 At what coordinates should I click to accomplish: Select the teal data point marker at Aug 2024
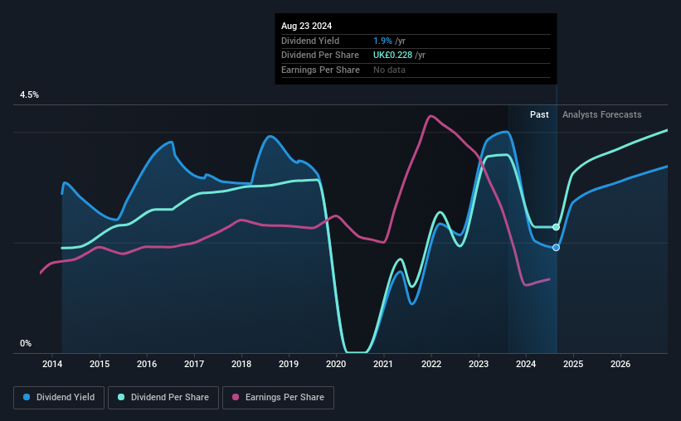pyautogui.click(x=556, y=227)
